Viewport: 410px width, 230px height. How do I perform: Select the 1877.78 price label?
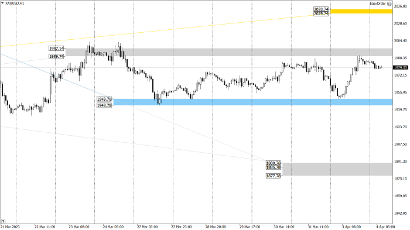pos(274,176)
